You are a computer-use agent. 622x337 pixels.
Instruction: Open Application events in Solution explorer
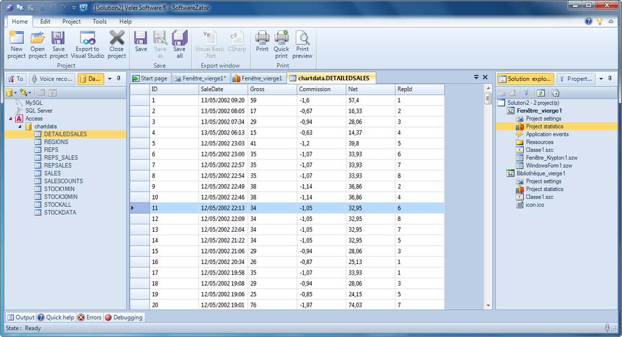point(547,134)
